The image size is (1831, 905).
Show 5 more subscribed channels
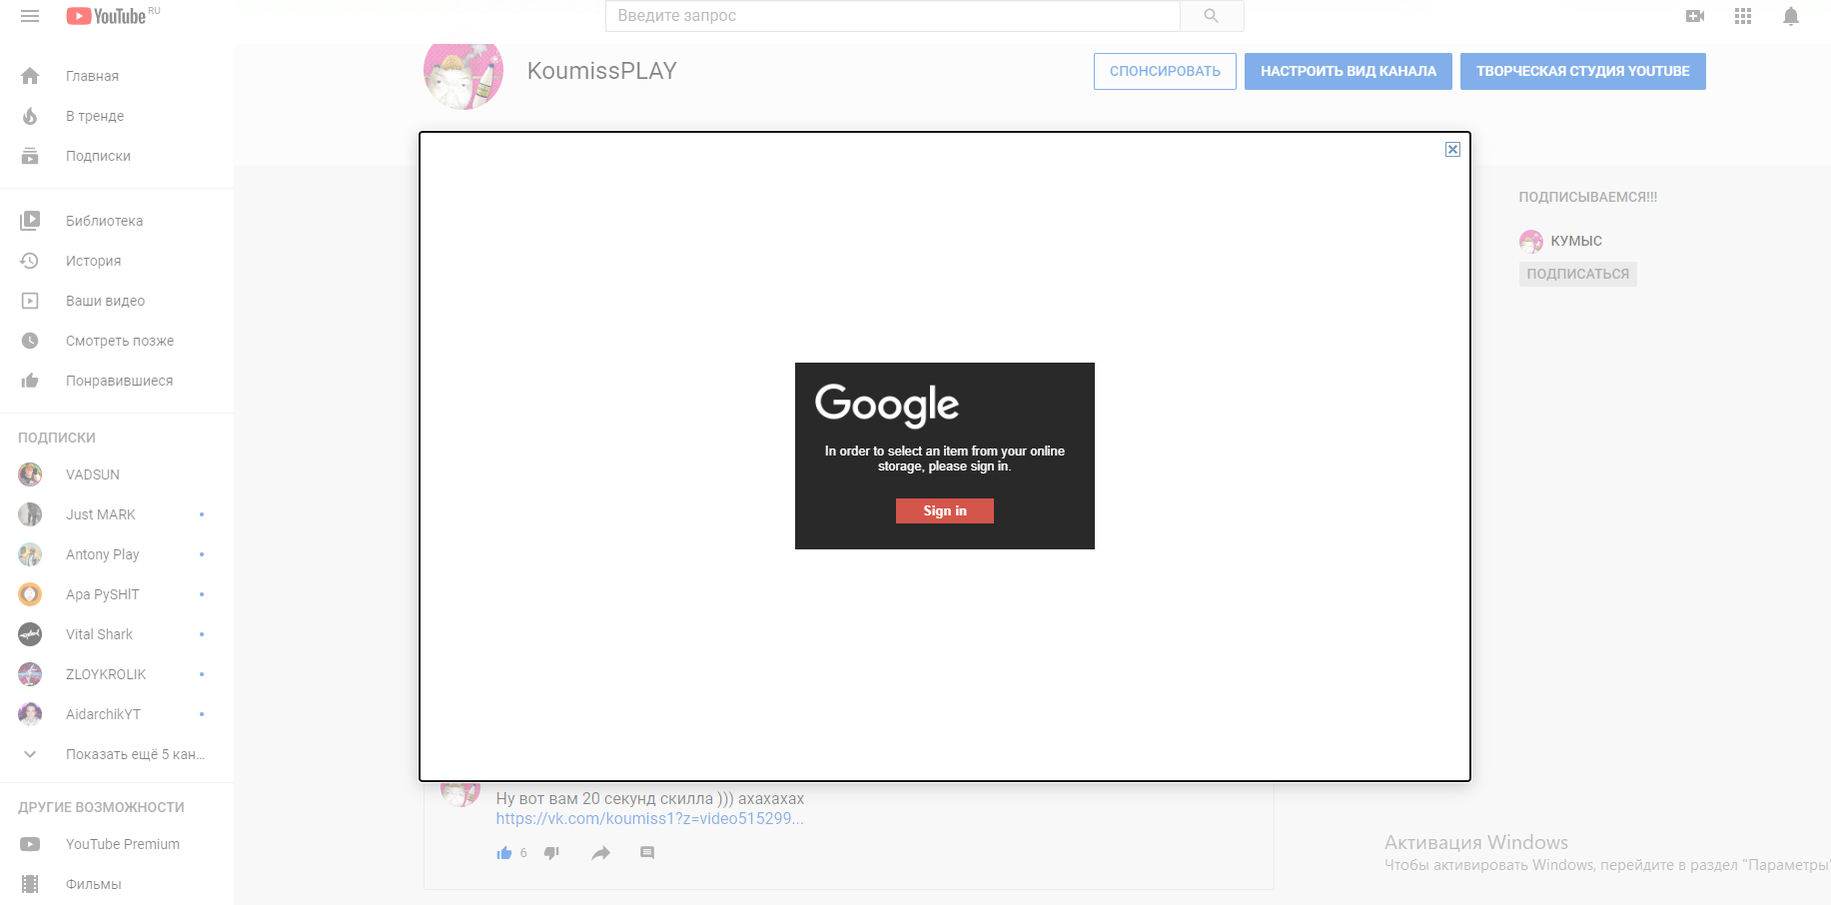tap(135, 754)
